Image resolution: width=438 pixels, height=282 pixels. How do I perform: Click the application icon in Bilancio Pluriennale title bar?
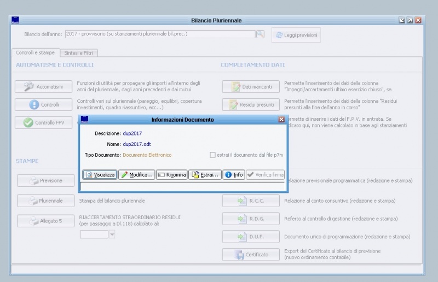point(15,20)
